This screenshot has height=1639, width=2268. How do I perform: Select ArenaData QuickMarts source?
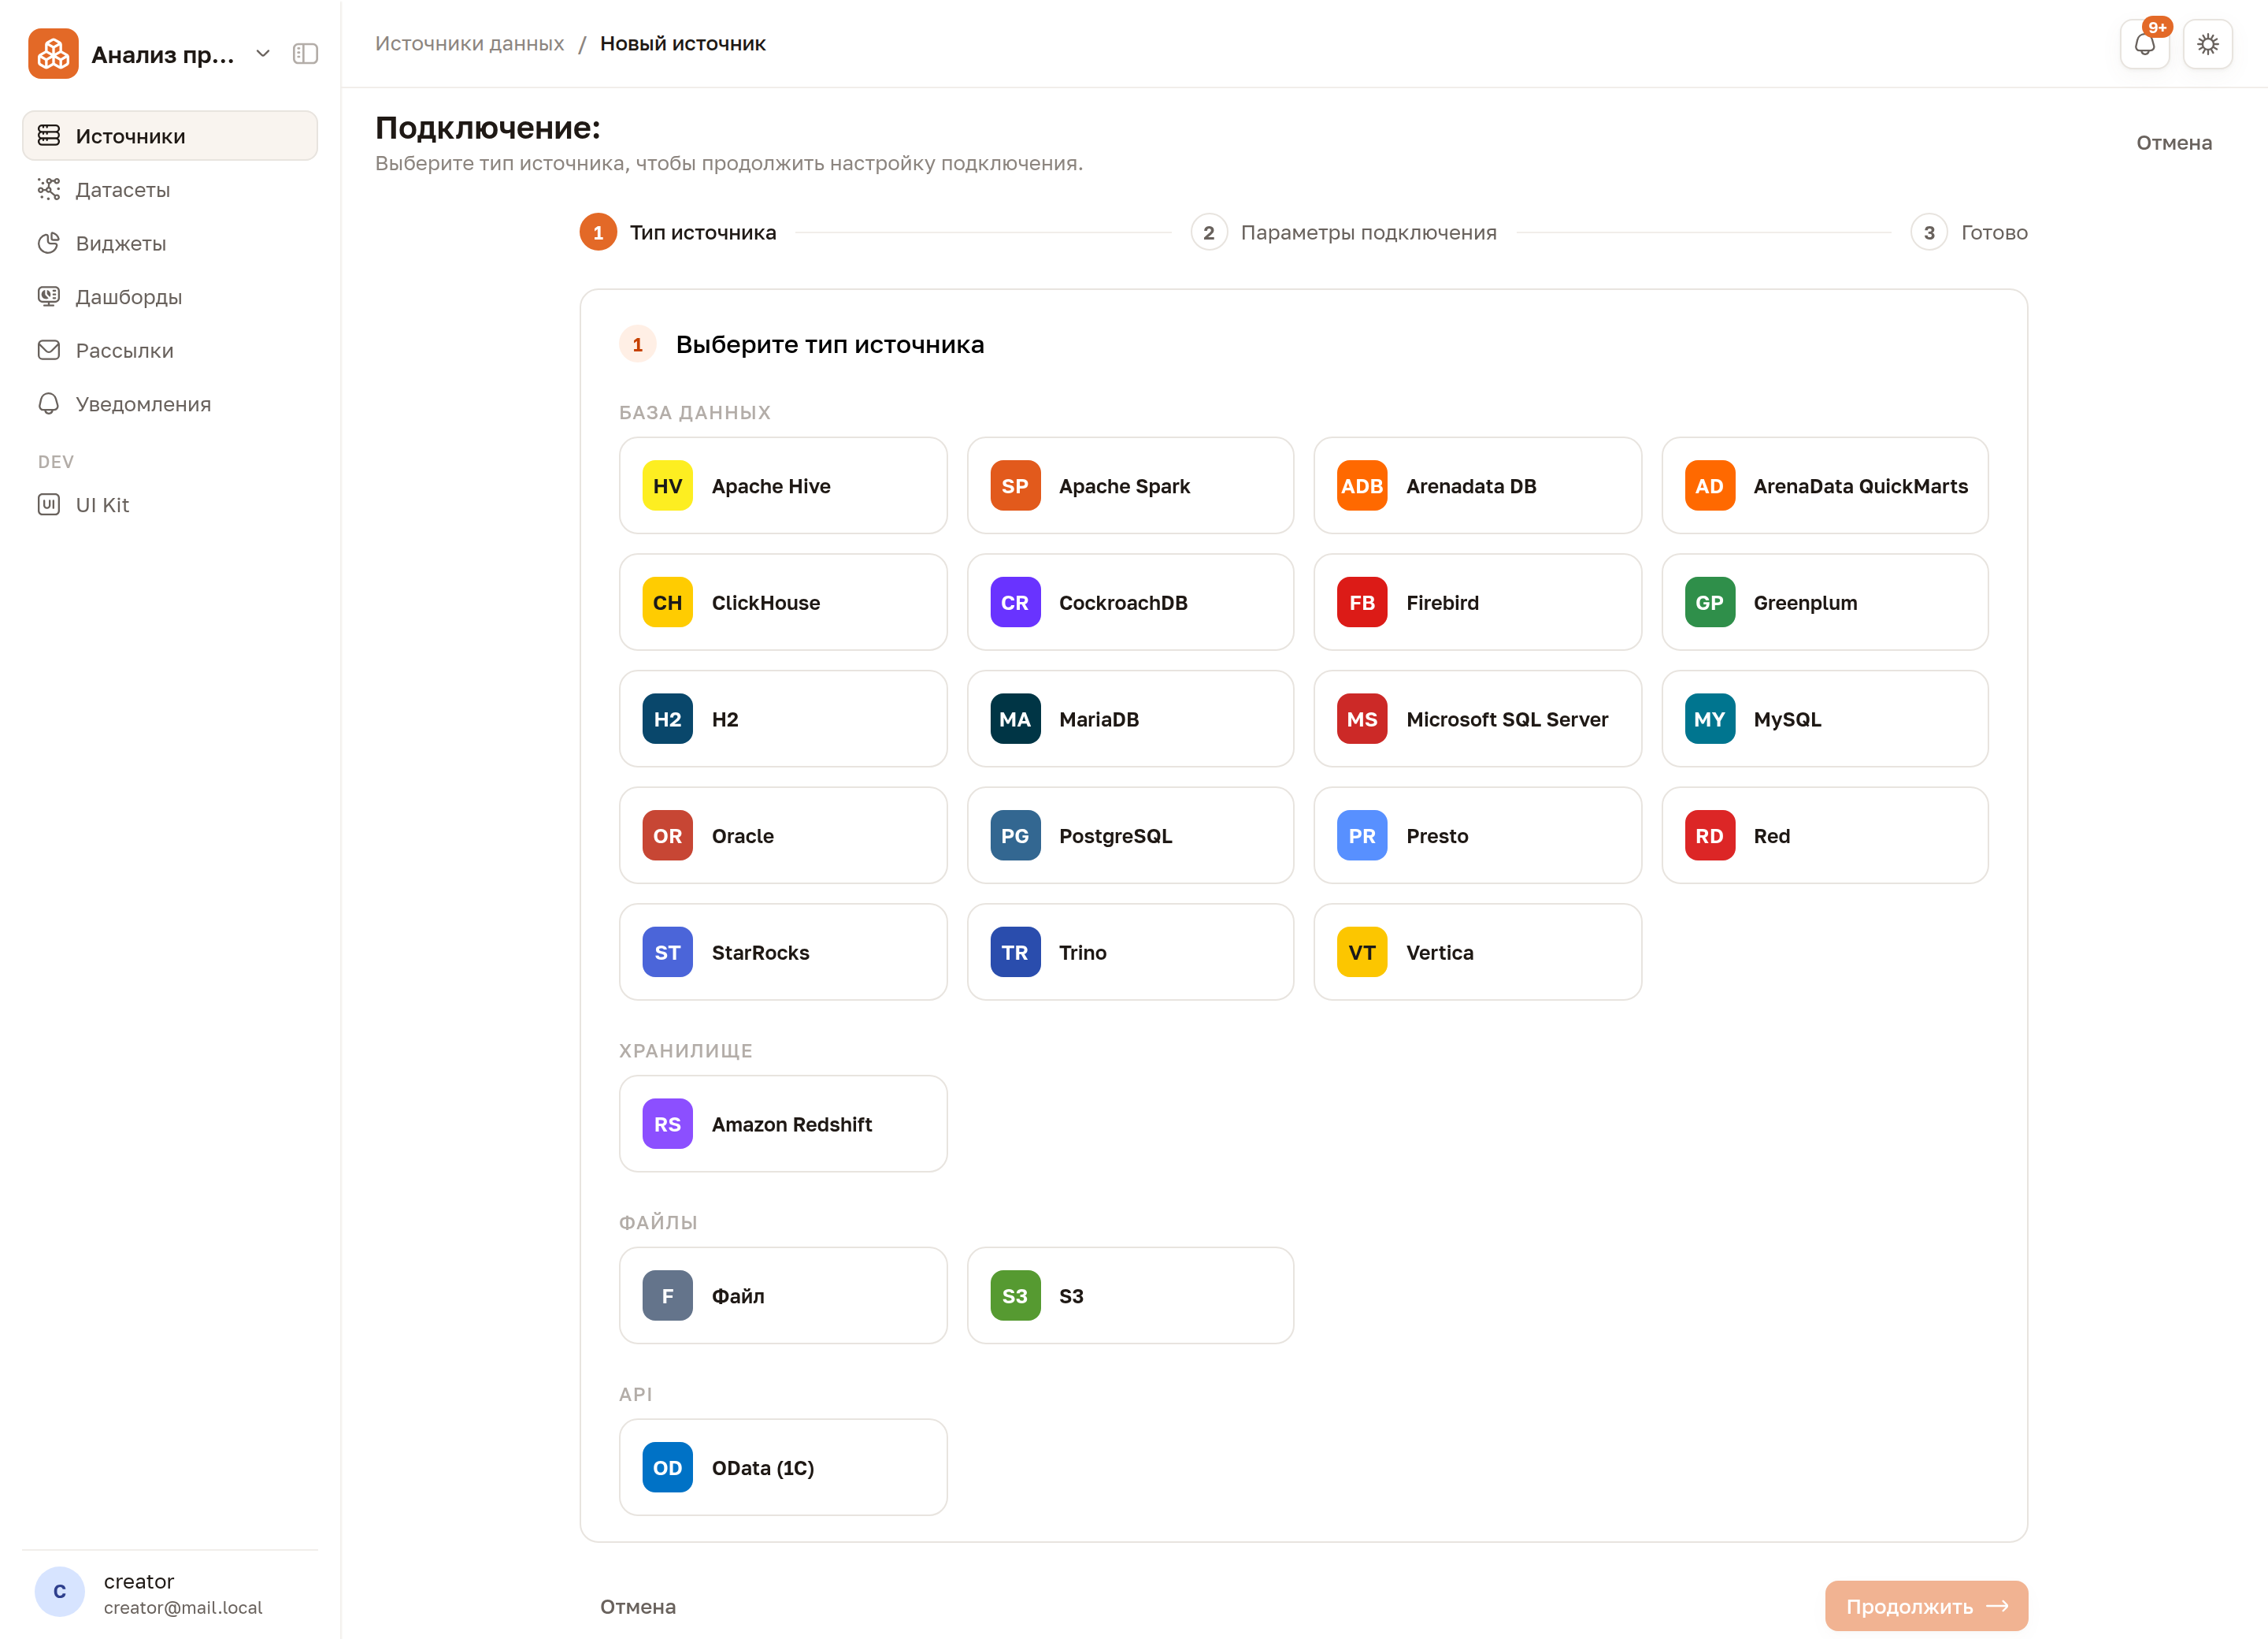pyautogui.click(x=1825, y=485)
